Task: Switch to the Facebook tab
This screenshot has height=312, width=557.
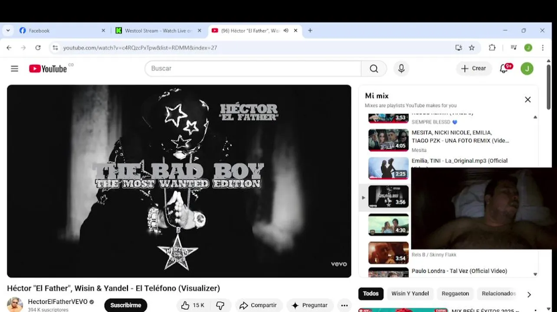Action: [61, 31]
